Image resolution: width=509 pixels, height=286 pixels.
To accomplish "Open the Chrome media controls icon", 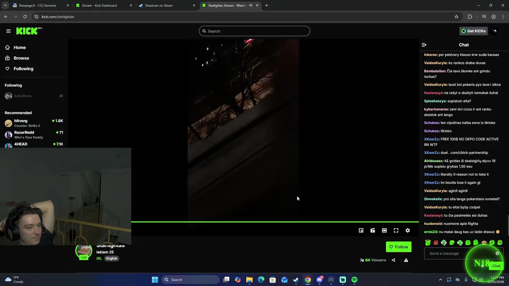I will (x=484, y=17).
